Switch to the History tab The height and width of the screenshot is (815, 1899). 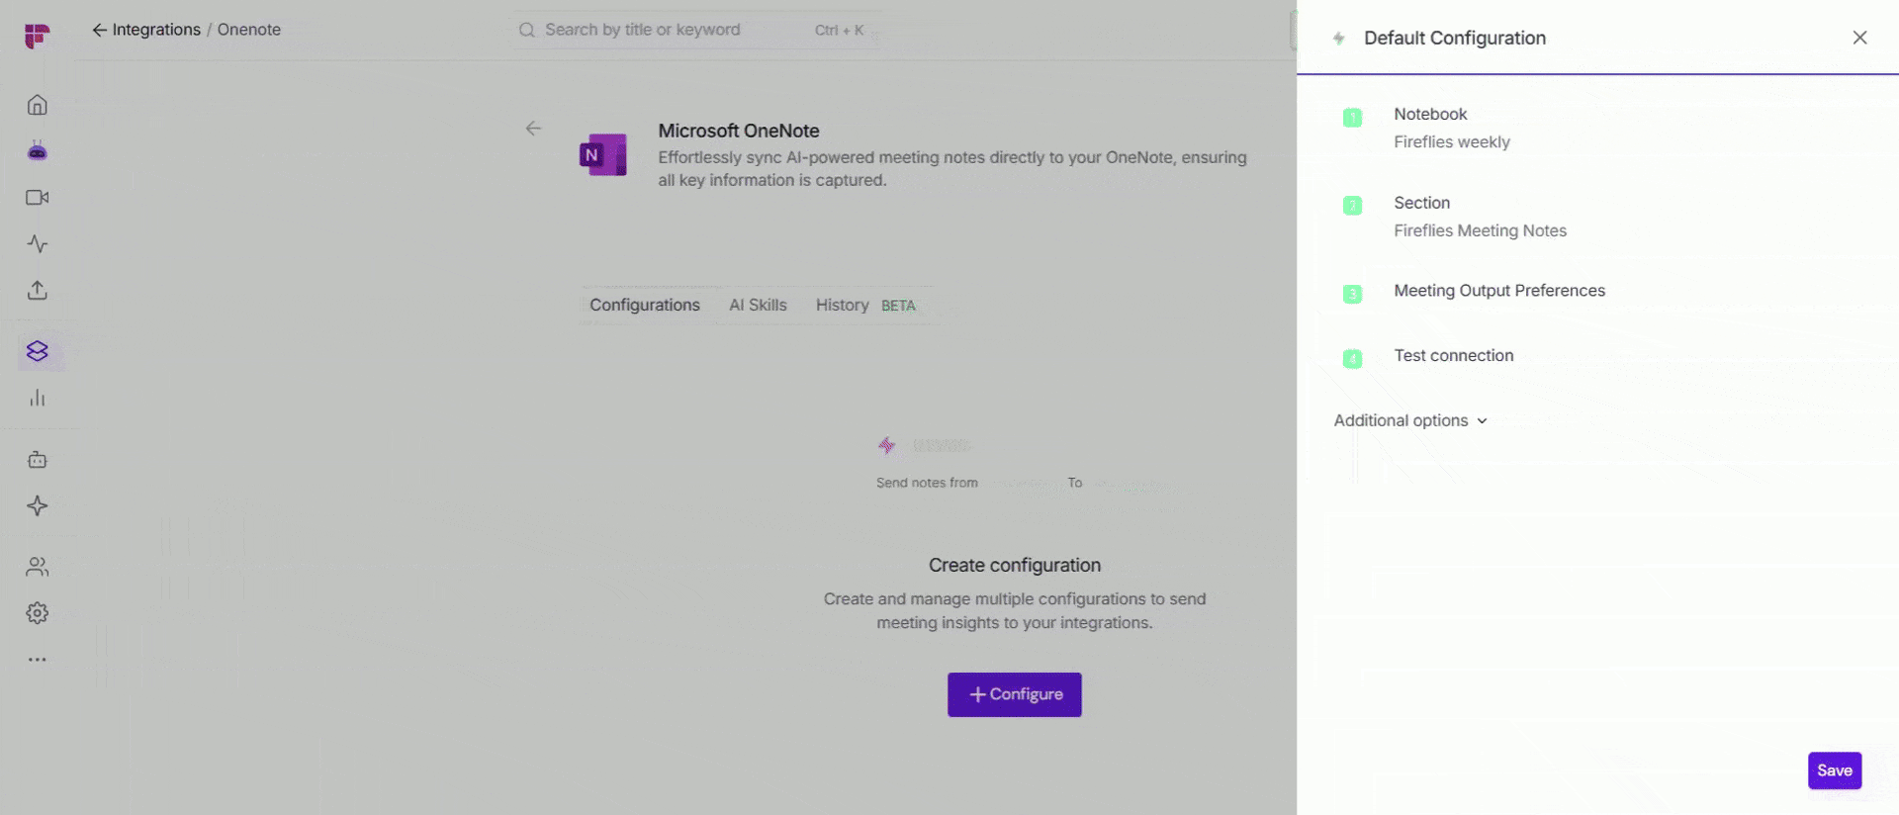click(843, 306)
